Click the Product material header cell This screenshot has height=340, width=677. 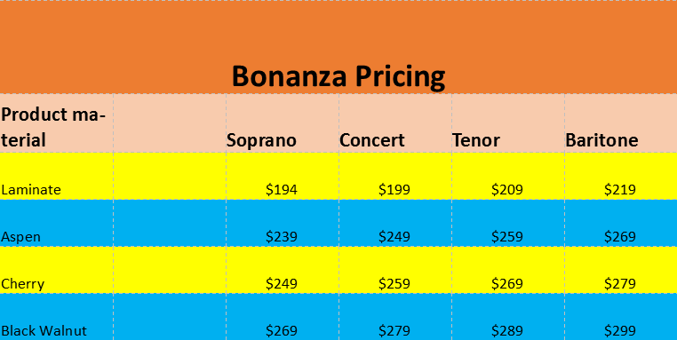pyautogui.click(x=57, y=123)
